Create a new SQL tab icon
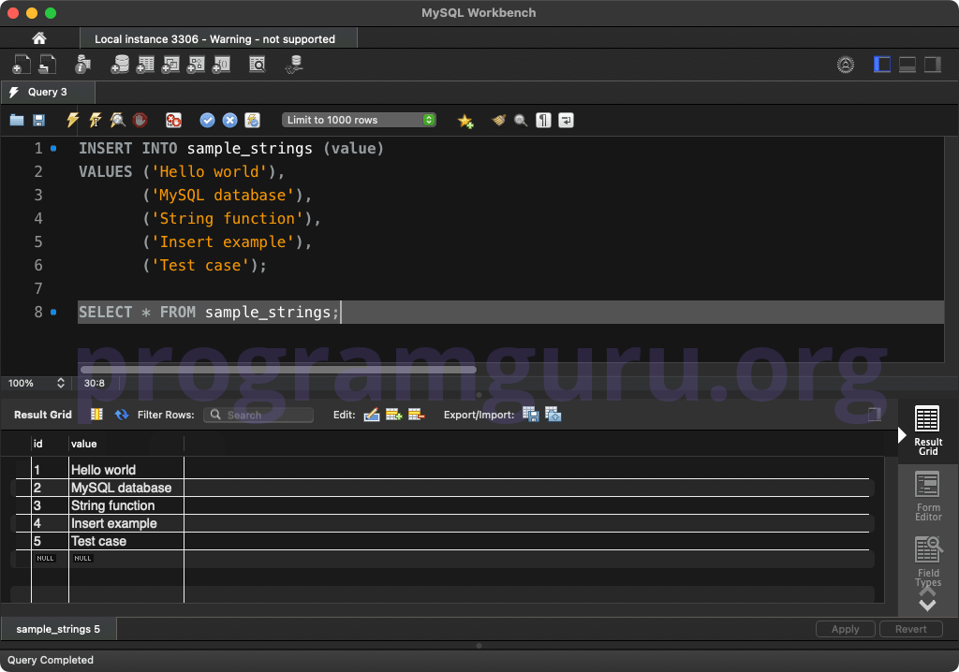 (22, 65)
